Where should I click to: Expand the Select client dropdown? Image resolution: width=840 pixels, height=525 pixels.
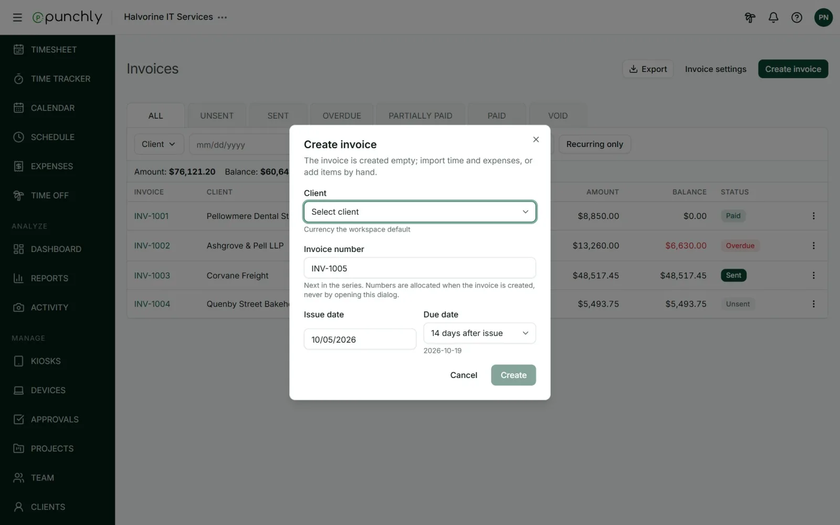click(419, 212)
